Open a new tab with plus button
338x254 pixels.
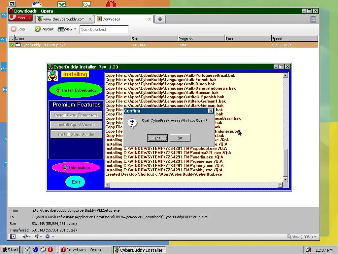(x=160, y=19)
